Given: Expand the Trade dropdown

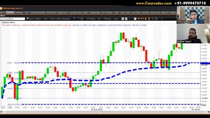Looking at the screenshot, I should (49, 19).
